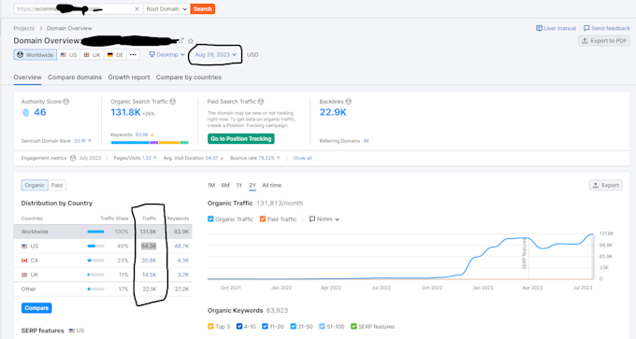This screenshot has height=339, width=636.
Task: Open the User manual link
Action: tap(556, 28)
